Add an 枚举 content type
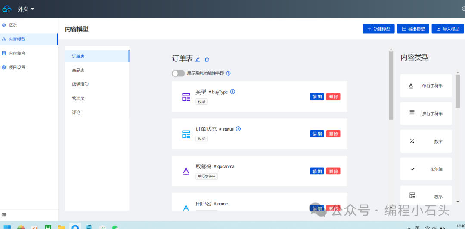The height and width of the screenshot is (229, 465). coord(426,195)
